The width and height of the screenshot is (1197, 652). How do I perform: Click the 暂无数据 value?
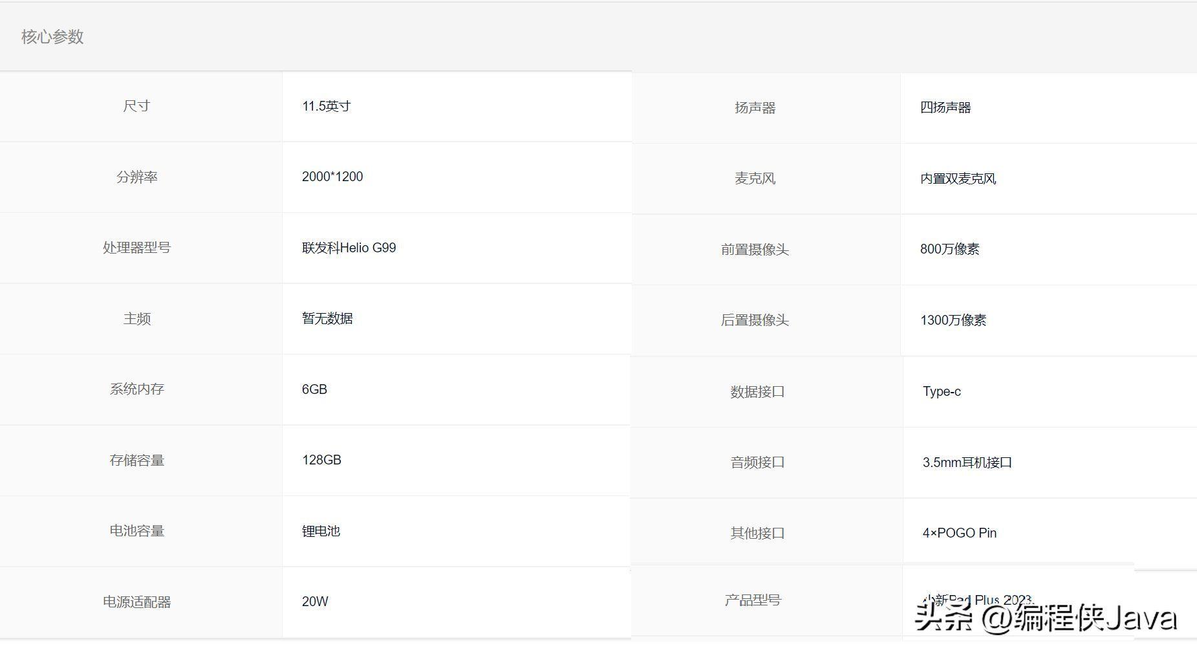pos(327,318)
